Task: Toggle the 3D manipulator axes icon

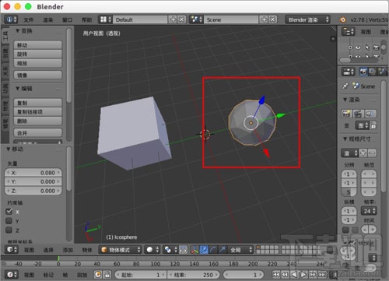Action: click(194, 250)
